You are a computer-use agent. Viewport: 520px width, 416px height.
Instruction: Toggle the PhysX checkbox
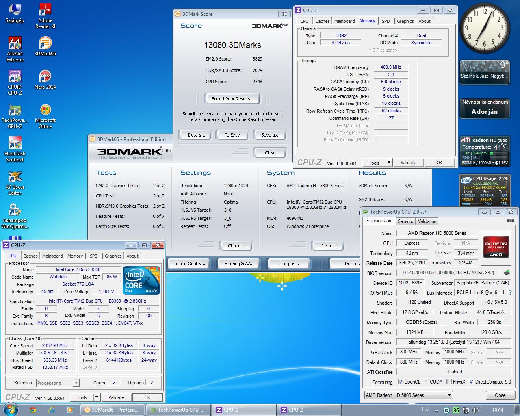click(x=449, y=382)
